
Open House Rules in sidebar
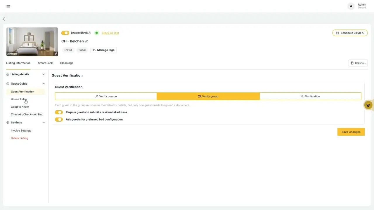pyautogui.click(x=19, y=99)
